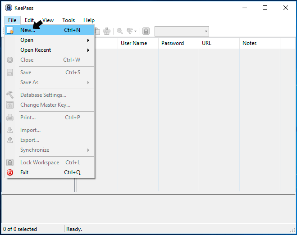The width and height of the screenshot is (297, 235).
Task: Open Save As submenu
Action: [50, 82]
